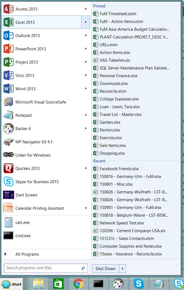Open Visio 2013 icon
This screenshot has height=290, width=184.
(9, 76)
